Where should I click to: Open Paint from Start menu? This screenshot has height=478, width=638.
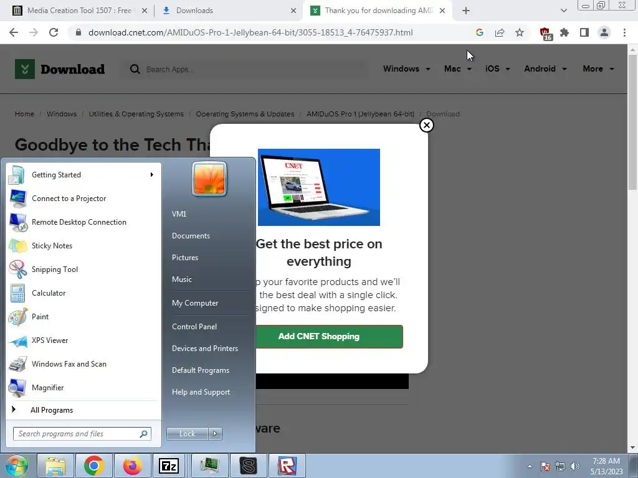coord(83,317)
